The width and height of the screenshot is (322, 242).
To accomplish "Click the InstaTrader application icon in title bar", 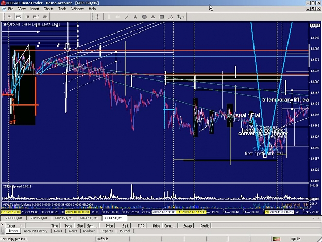I will pyautogui.click(x=3, y=3).
